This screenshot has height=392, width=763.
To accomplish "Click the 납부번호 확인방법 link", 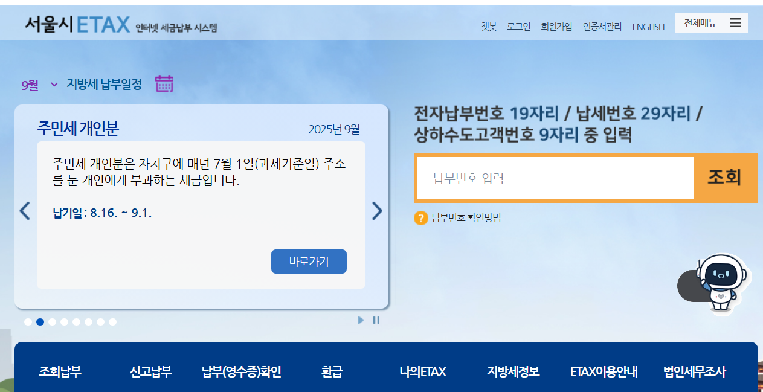I will (466, 218).
